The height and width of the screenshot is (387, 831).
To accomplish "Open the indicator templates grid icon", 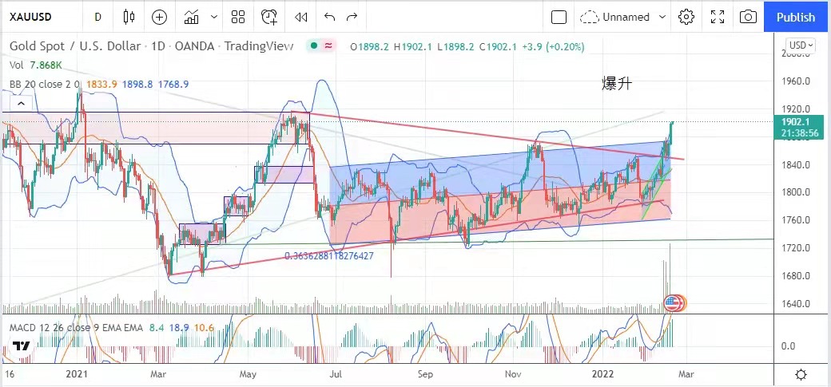I will coord(238,17).
